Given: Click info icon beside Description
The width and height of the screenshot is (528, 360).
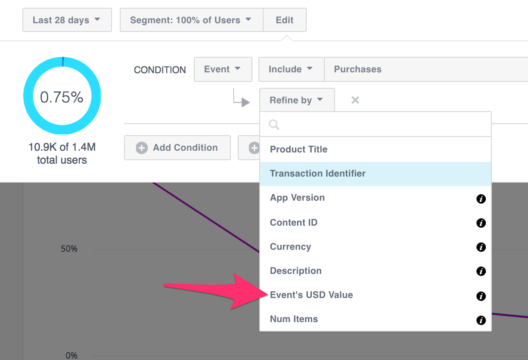Looking at the screenshot, I should coord(481,271).
